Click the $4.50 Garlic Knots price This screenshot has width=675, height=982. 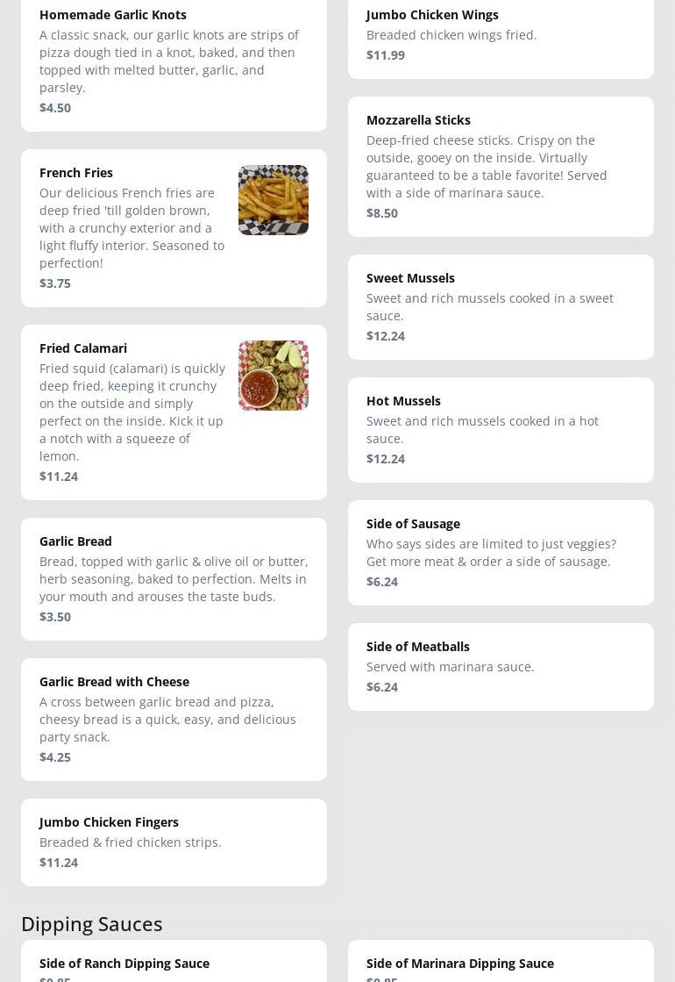pyautogui.click(x=55, y=108)
